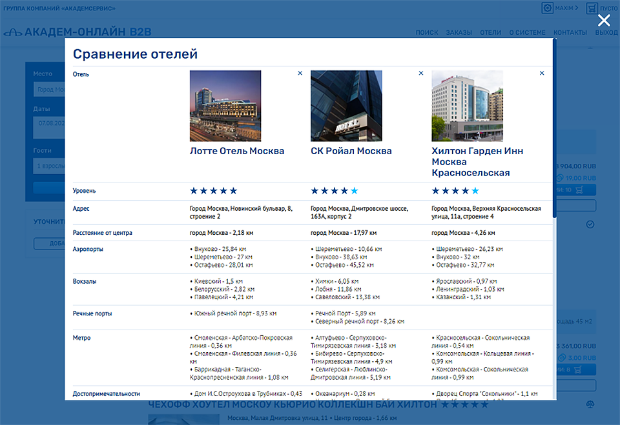Click the Хилтон Гарден Инн building photo
This screenshot has width=620, height=425.
pyautogui.click(x=468, y=106)
